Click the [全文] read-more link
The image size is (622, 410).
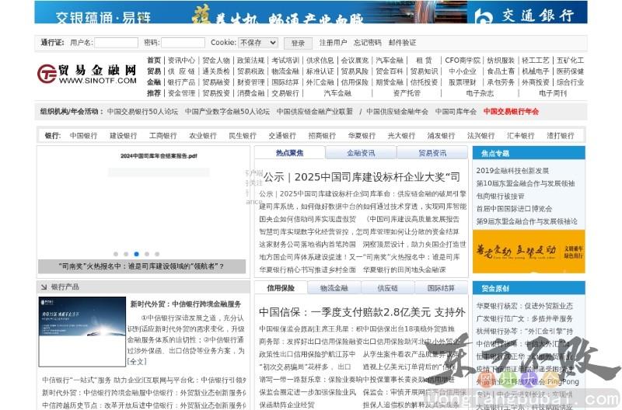coord(137,362)
